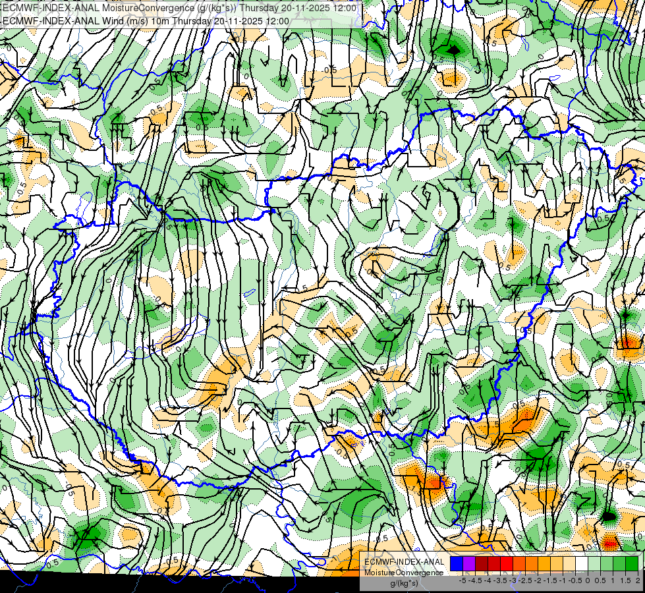Click the MoistureConvergence title line at top

pyautogui.click(x=179, y=8)
